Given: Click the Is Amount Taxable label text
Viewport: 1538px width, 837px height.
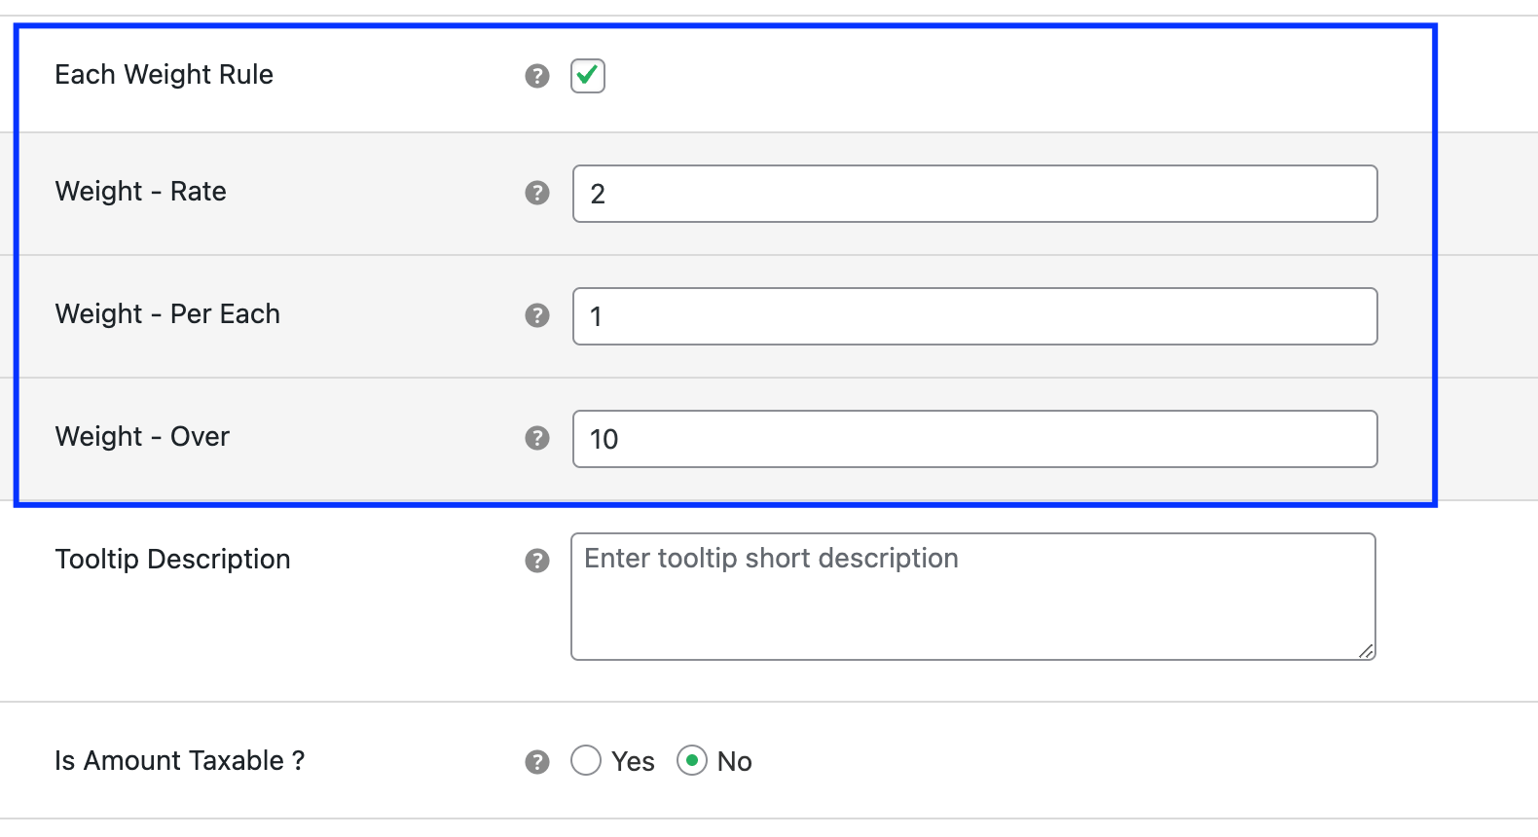Looking at the screenshot, I should (180, 762).
